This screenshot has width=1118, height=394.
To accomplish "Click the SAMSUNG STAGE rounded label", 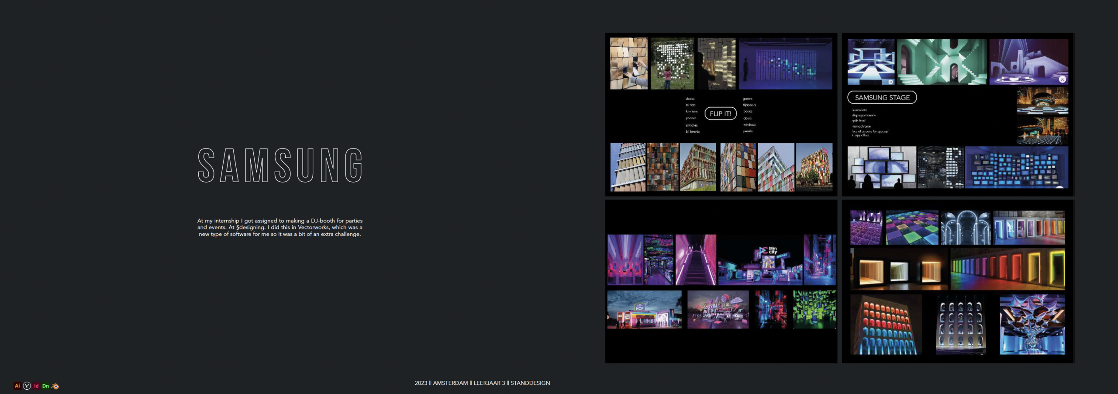I will pyautogui.click(x=882, y=97).
